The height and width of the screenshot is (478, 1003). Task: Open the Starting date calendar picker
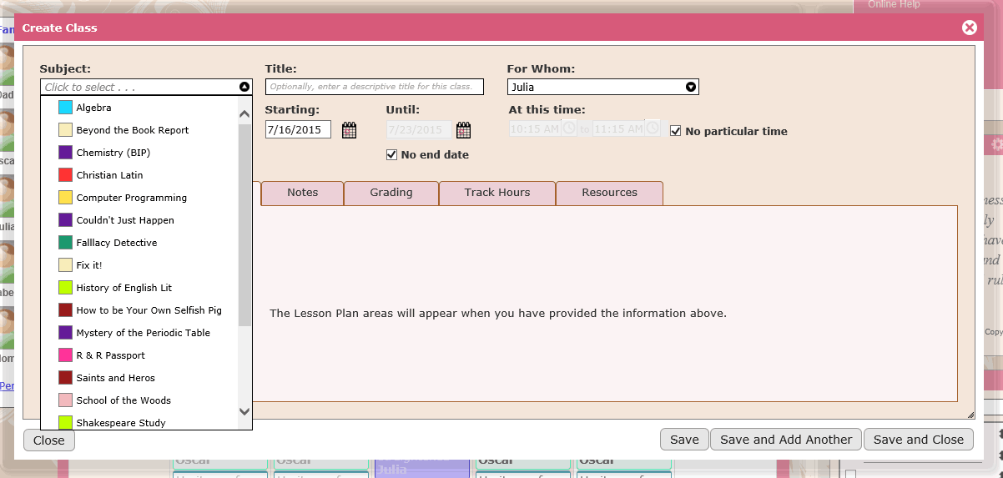click(349, 130)
